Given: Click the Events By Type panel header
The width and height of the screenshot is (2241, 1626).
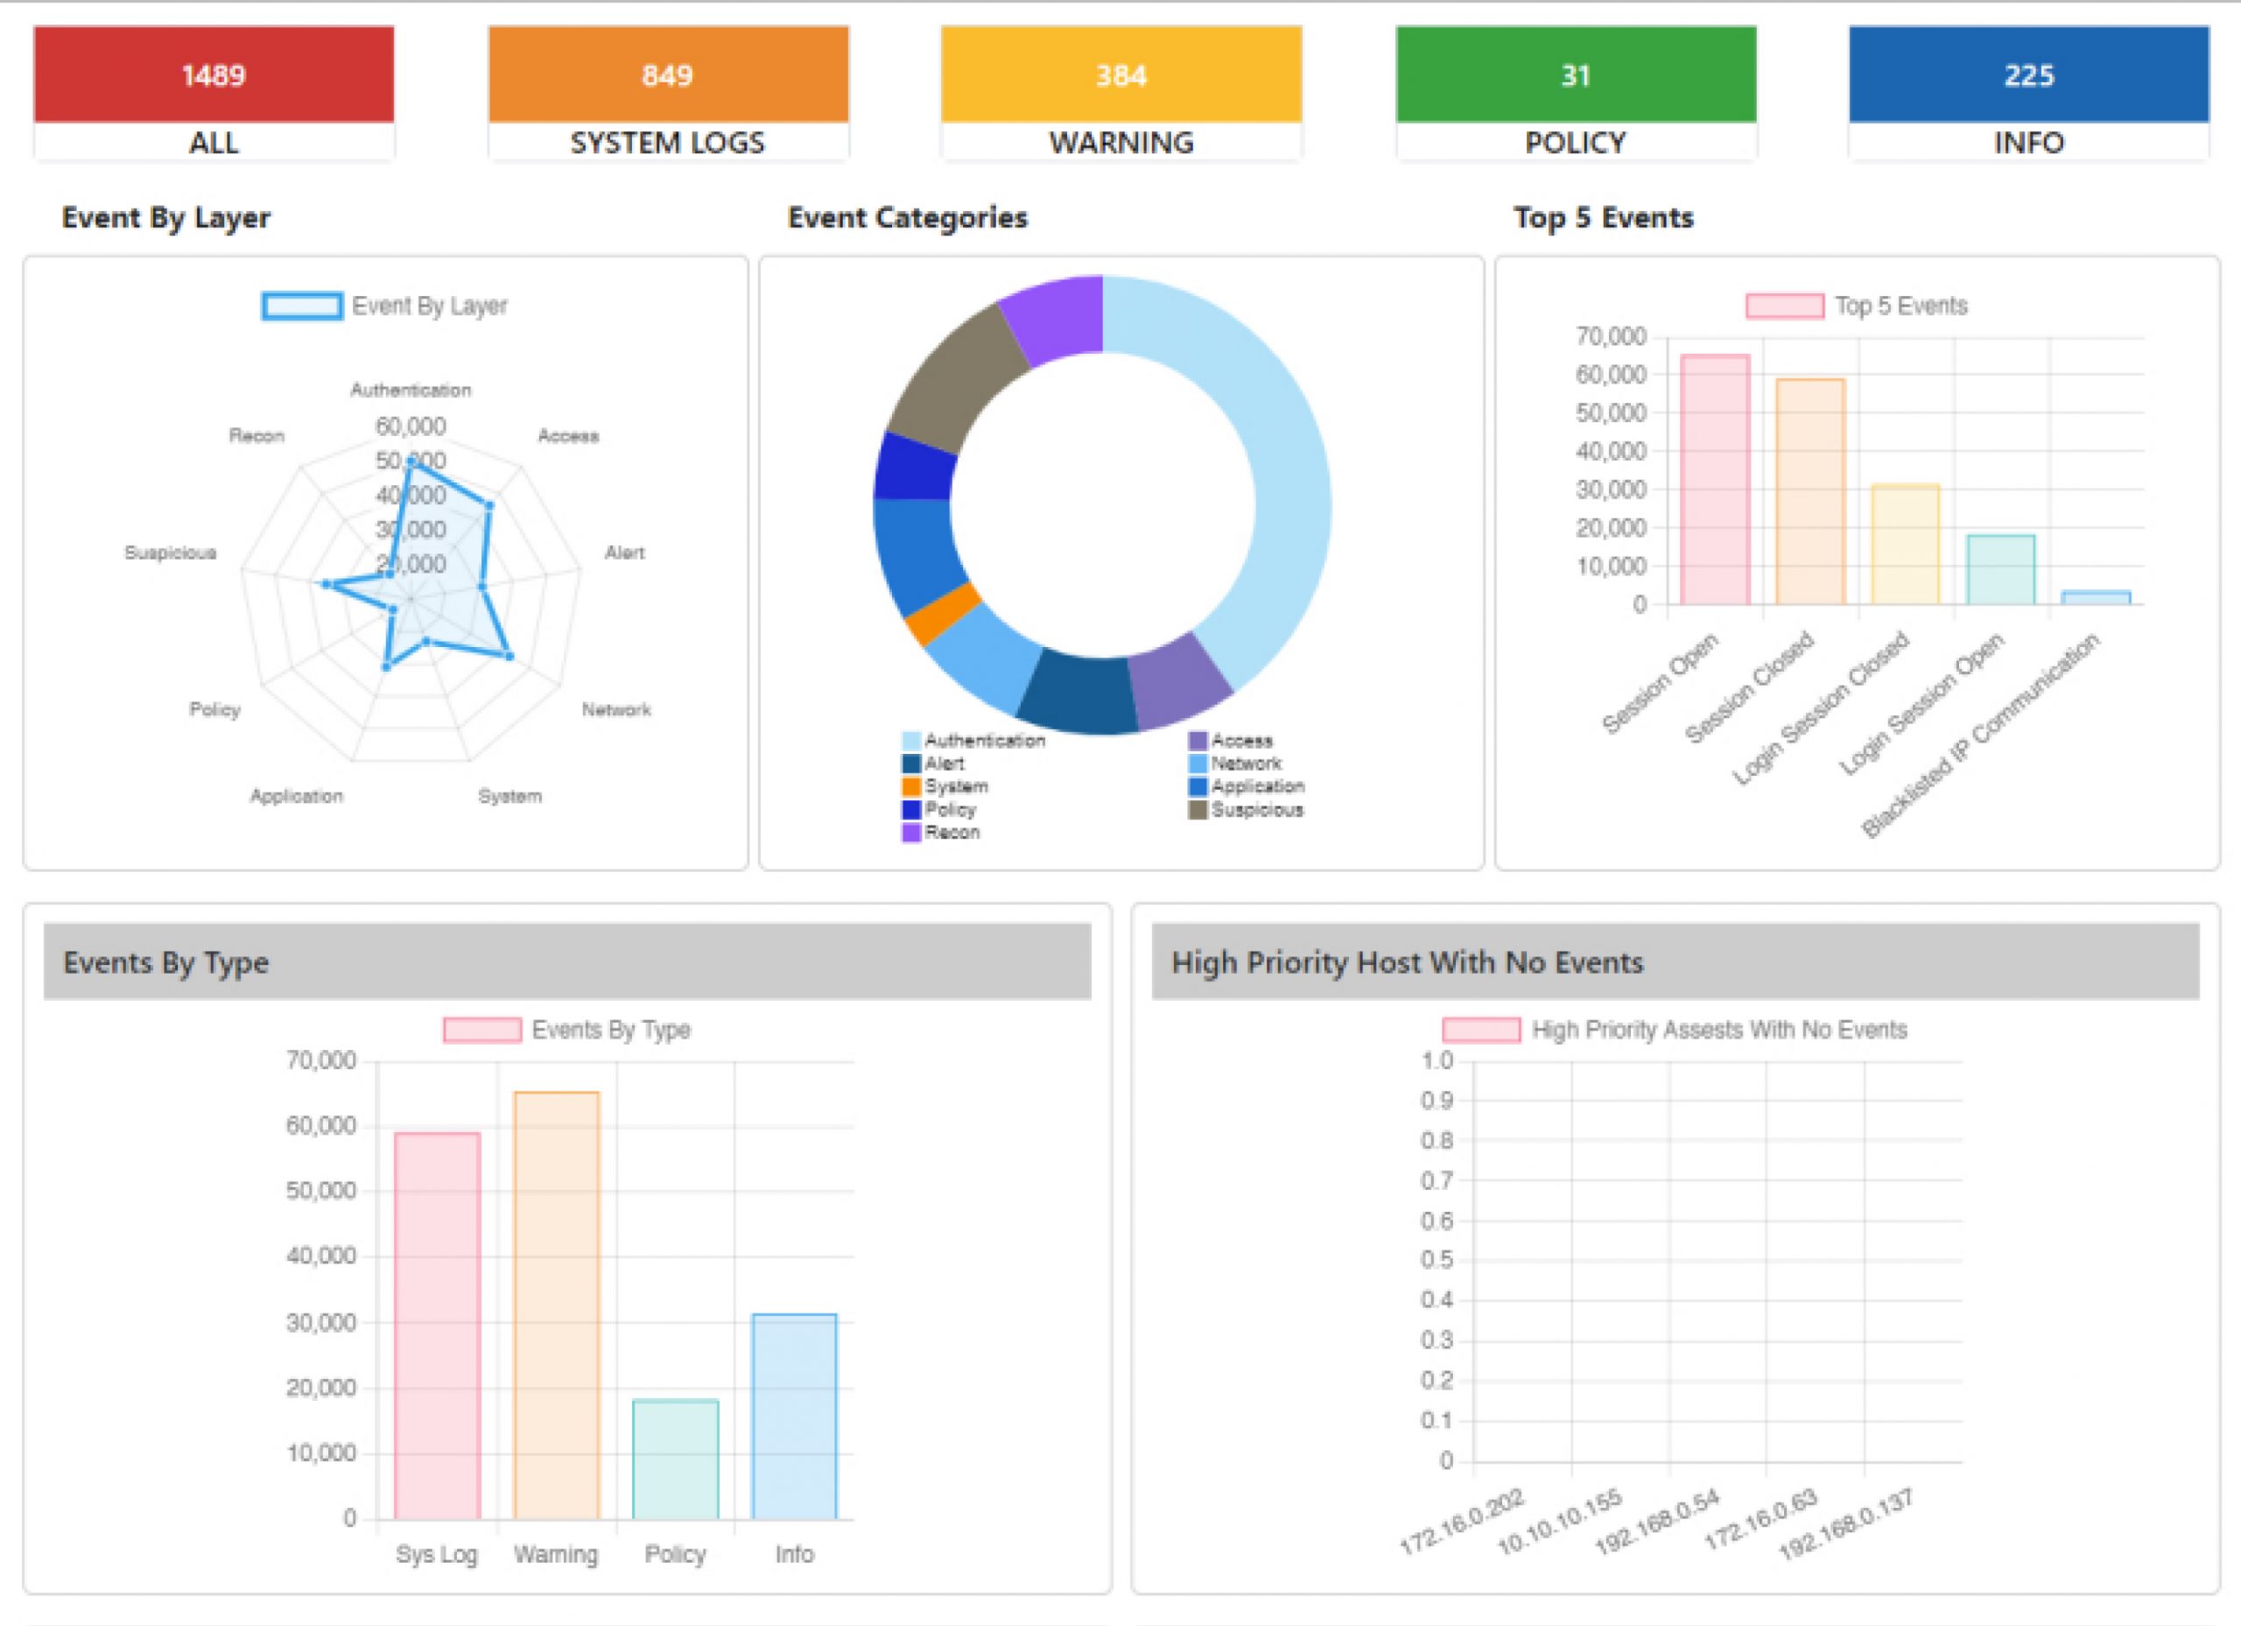Looking at the screenshot, I should coord(567,961).
